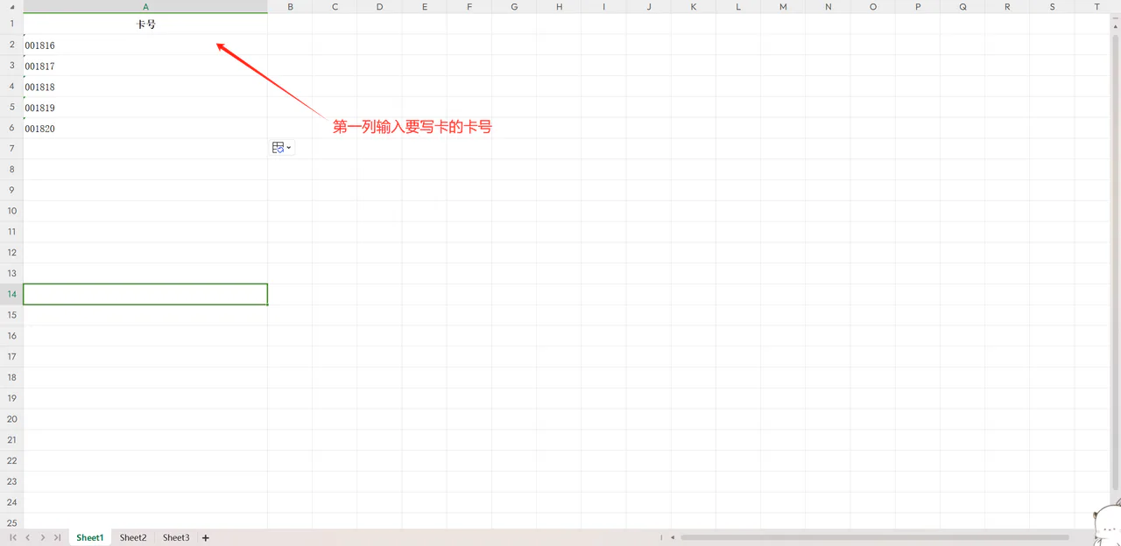The width and height of the screenshot is (1121, 546).
Task: Click the left arrow of the horizontal scrollbar
Action: point(673,537)
